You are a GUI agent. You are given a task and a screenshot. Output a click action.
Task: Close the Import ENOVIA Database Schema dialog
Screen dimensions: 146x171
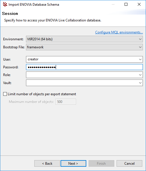click(x=139, y=4)
